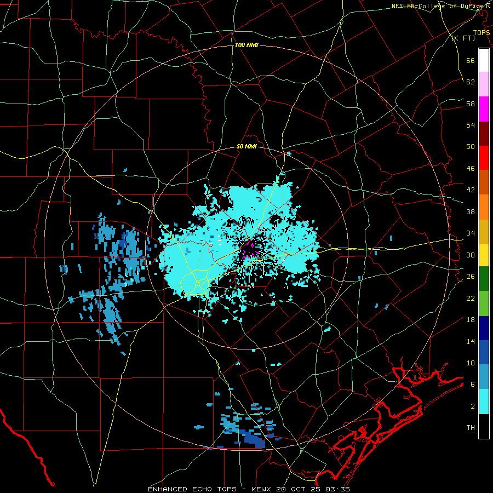Click the legend value 6
Image resolution: width=493 pixels, height=493 pixels.
coord(473,385)
